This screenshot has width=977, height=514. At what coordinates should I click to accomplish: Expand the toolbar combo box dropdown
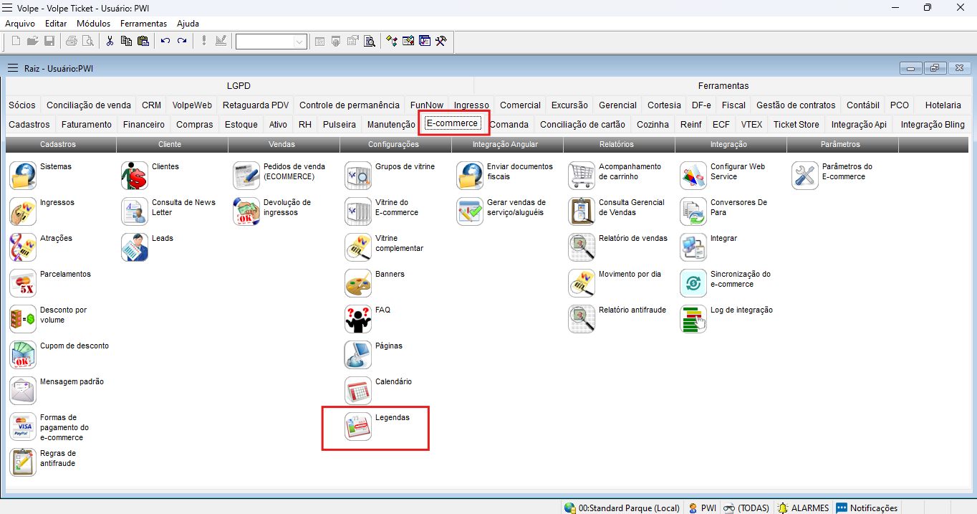coord(299,42)
